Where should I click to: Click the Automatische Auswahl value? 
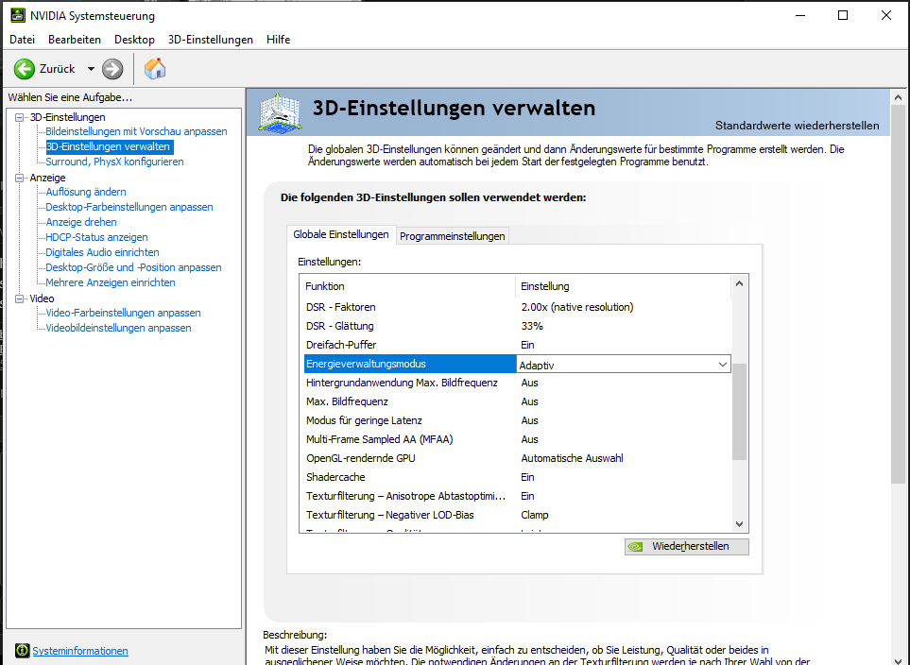pyautogui.click(x=572, y=458)
